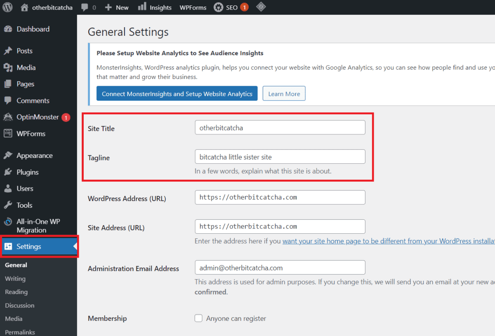Click the SEO notification badge showing 1
The height and width of the screenshot is (336, 495).
[244, 7]
